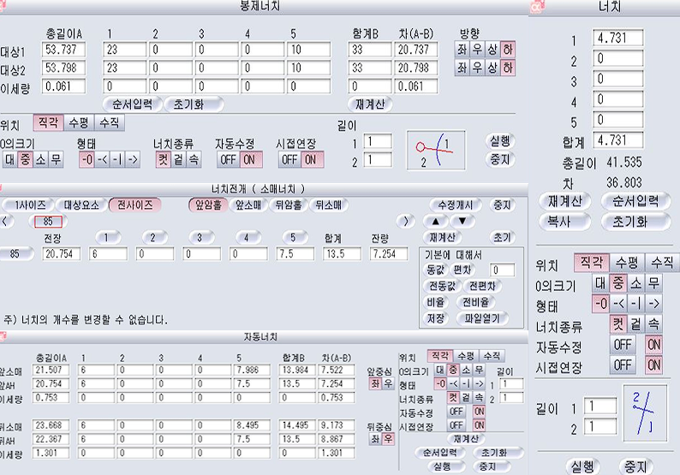Click the down triangle arrow in 너치전개 panel
The width and height of the screenshot is (680, 475).
pyautogui.click(x=462, y=221)
